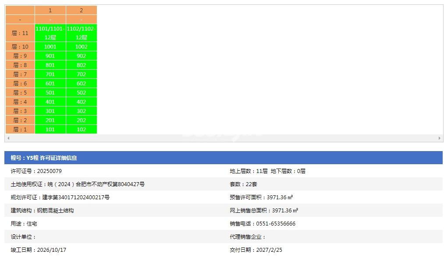The image size is (444, 261).
Task: Open unit 1001 details
Action: click(x=50, y=47)
